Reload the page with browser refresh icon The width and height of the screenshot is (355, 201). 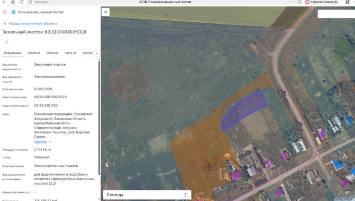click(22, 2)
